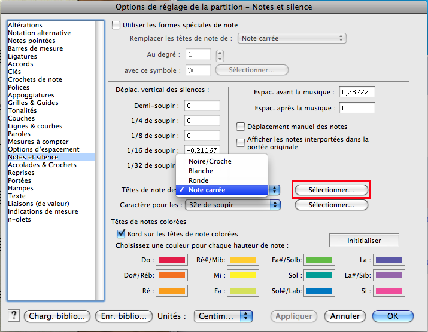Screen dimensions: 428x332
Task: Click the highlighted 'Sélectionner...' button
Action: coord(331,190)
